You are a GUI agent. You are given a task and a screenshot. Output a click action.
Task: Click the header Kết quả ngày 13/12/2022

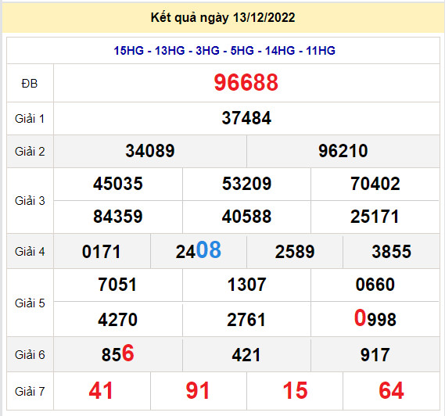click(x=223, y=17)
